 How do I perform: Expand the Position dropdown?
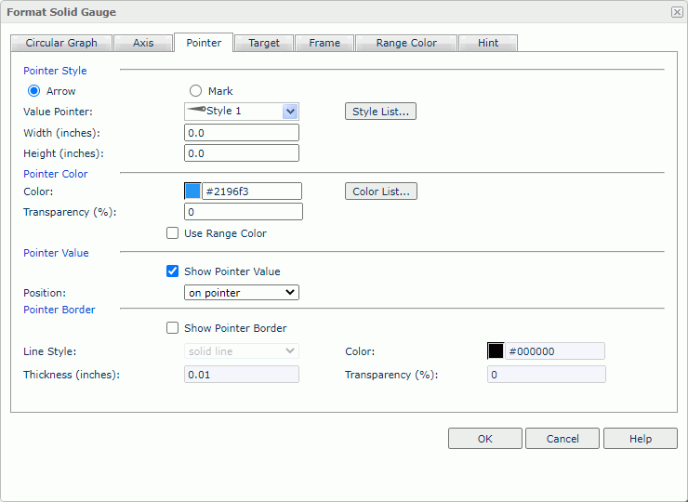pyautogui.click(x=242, y=293)
